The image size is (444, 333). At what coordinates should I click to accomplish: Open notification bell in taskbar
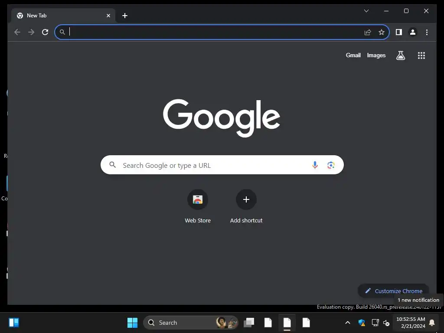pos(432,323)
